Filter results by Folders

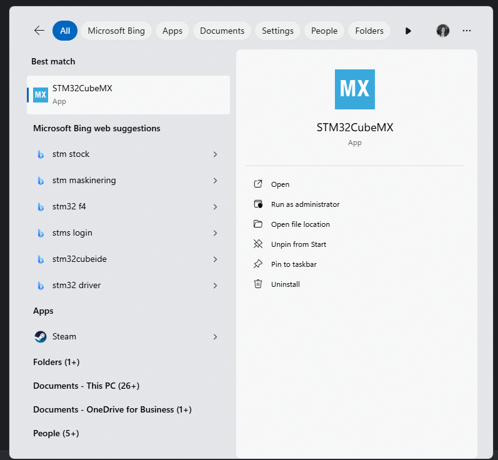pyautogui.click(x=369, y=31)
